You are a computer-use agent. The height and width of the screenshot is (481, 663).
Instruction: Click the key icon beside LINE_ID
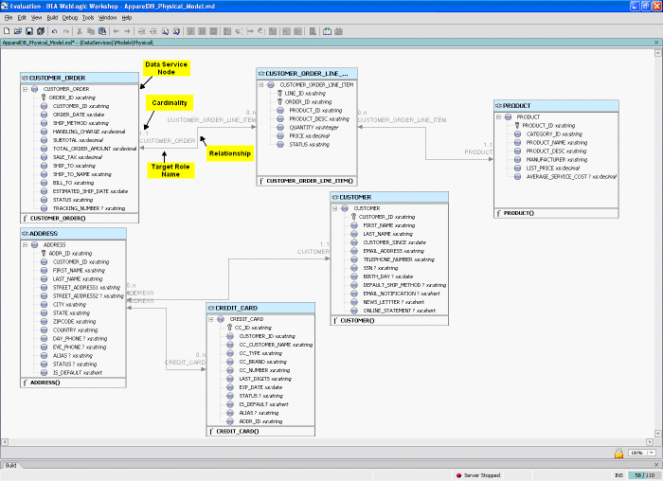point(279,94)
